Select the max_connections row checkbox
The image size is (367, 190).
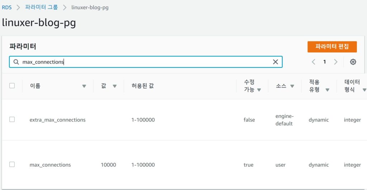tap(12, 165)
